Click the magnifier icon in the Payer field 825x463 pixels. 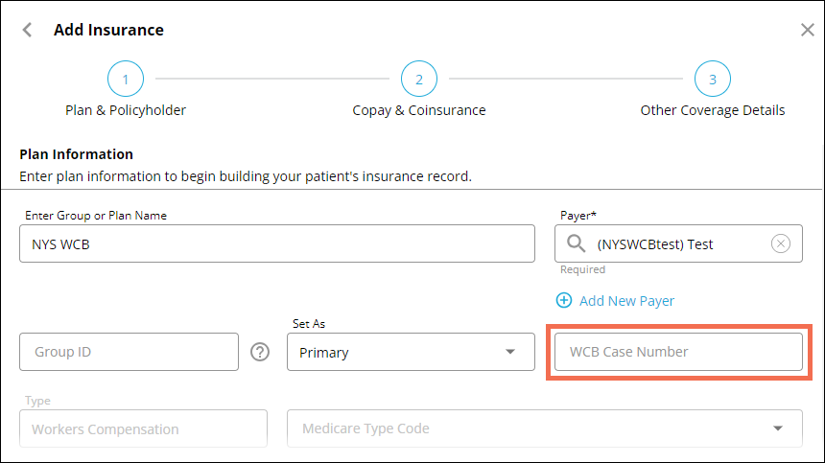(577, 243)
